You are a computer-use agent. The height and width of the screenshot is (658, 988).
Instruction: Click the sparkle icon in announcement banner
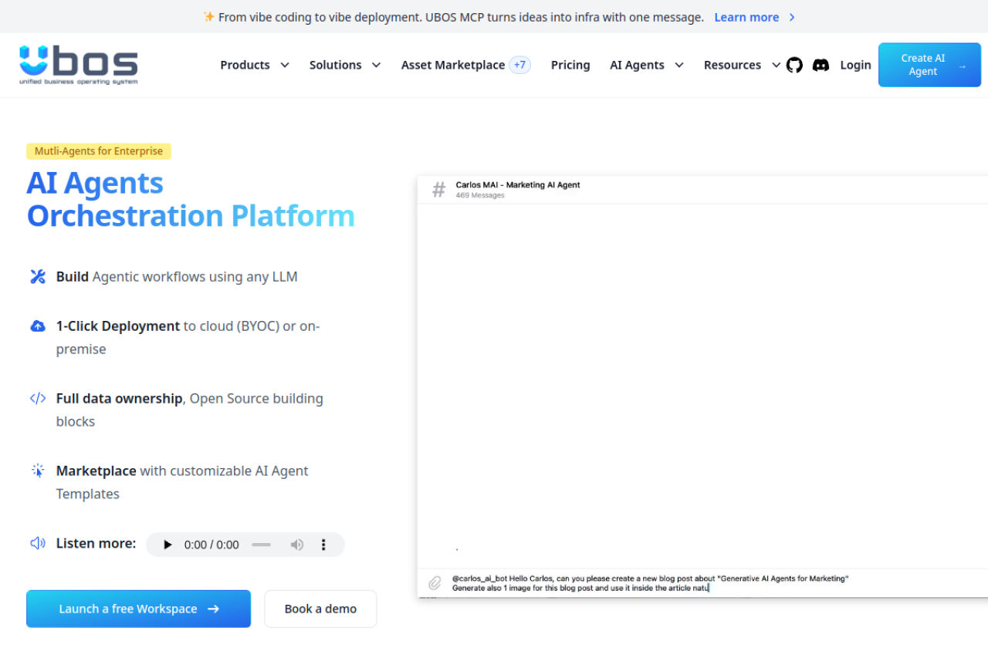coord(208,16)
